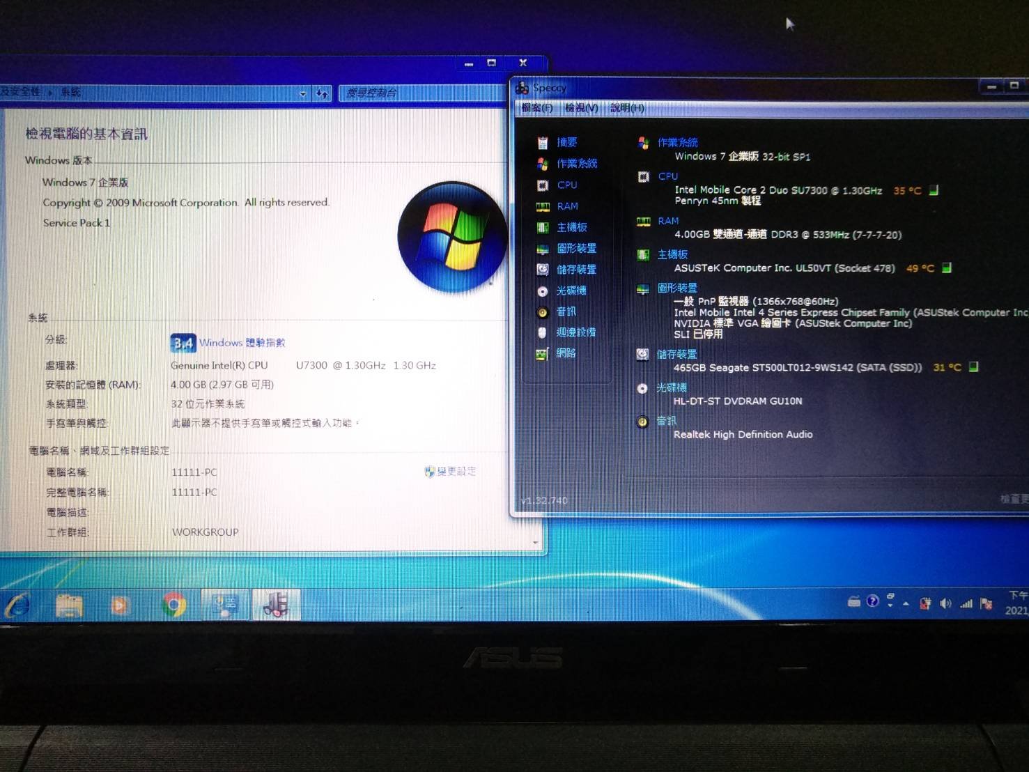
Task: Click 系統 breadcrumb in address bar
Action: coord(70,92)
